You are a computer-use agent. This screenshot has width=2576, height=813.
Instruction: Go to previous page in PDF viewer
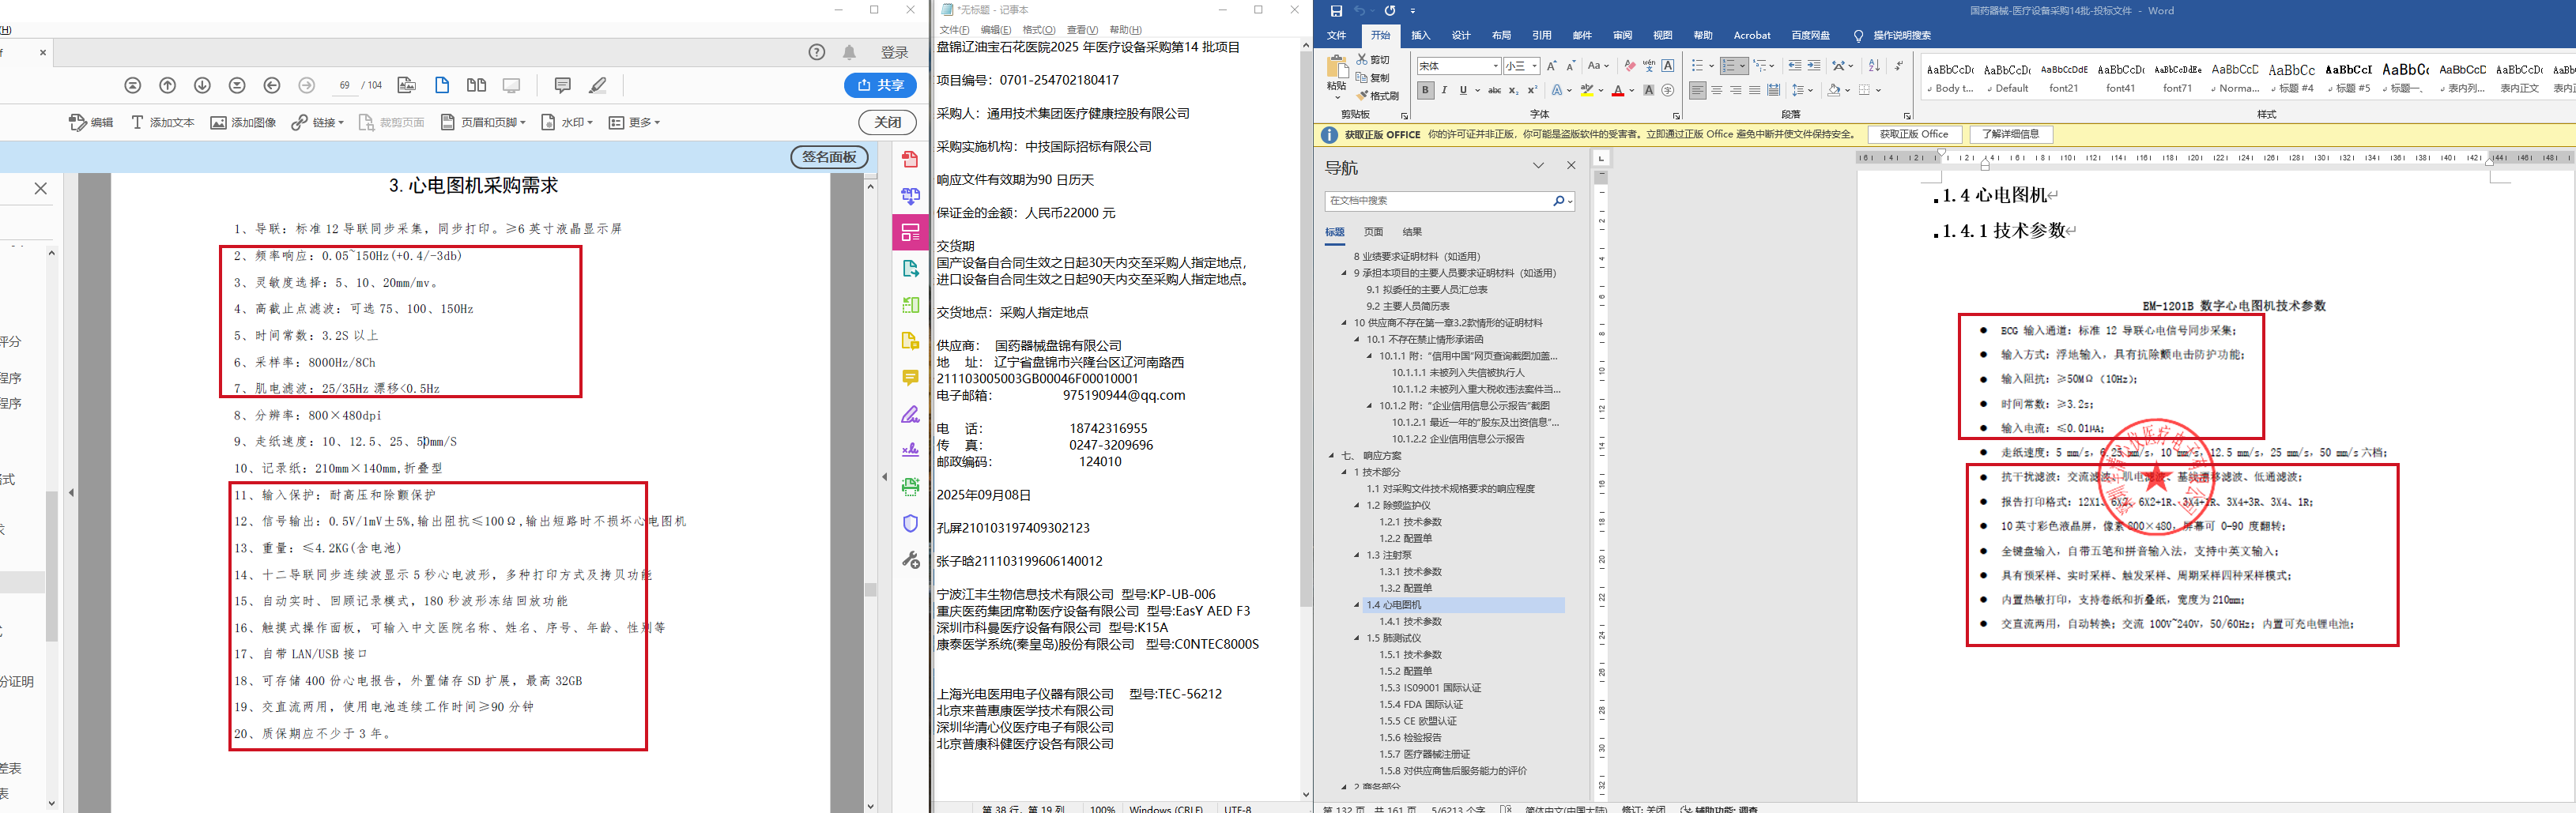point(168,86)
